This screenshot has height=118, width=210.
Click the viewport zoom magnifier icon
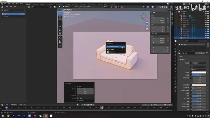(x=147, y=23)
